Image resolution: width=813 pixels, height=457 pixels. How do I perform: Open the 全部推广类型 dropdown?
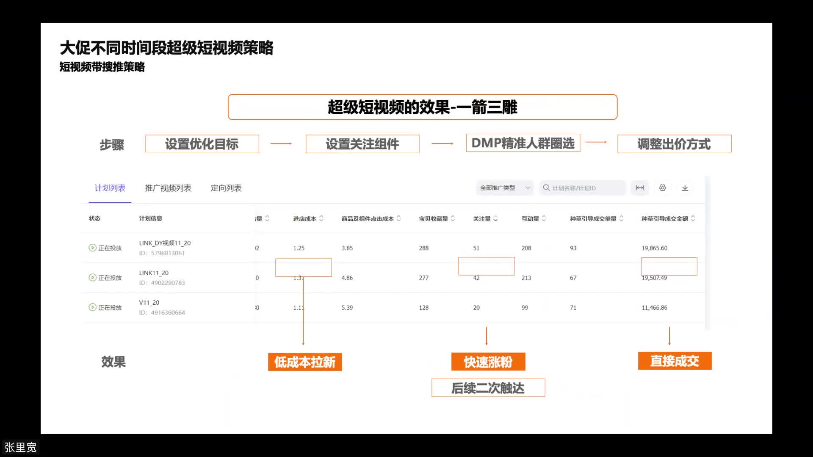pyautogui.click(x=505, y=187)
